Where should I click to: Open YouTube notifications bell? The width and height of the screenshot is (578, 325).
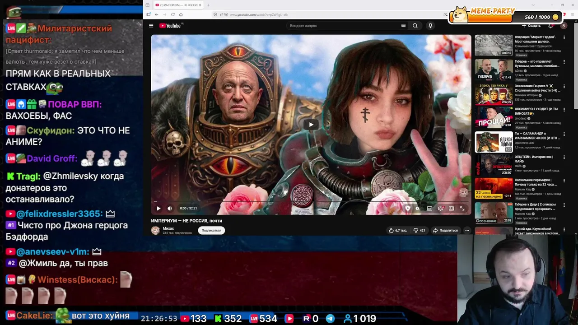(550, 26)
